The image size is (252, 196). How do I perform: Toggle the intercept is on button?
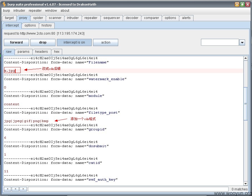click(x=74, y=42)
